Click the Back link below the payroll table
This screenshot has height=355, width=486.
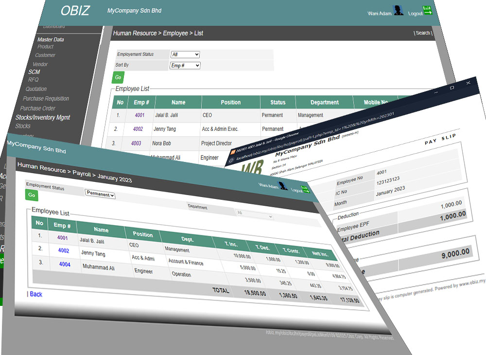(x=36, y=294)
